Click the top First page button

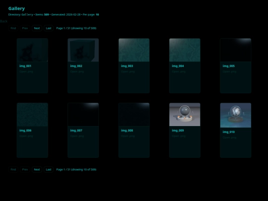pyautogui.click(x=13, y=28)
